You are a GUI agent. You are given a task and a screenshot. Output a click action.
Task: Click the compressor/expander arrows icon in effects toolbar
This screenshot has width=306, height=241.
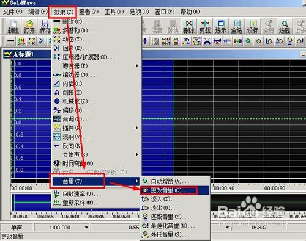pyautogui.click(x=50, y=41)
